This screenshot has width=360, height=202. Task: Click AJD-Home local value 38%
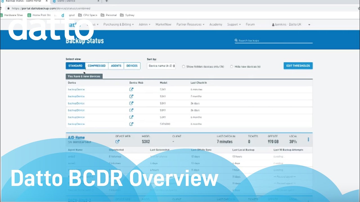tap(293, 142)
